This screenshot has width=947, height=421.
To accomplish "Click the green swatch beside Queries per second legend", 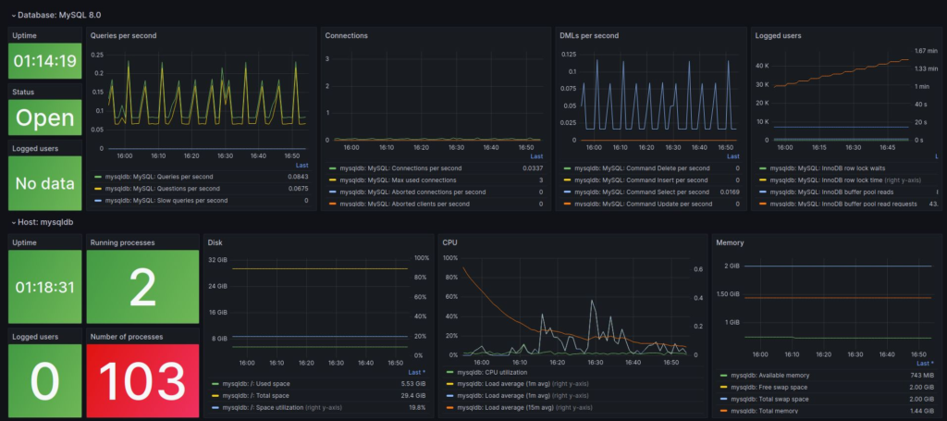I will tap(98, 176).
